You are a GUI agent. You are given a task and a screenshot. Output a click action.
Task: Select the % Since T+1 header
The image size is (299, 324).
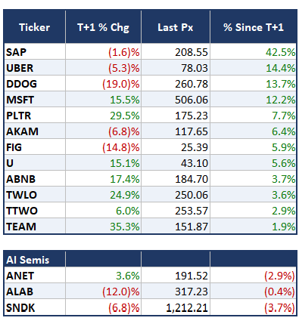pos(254,27)
